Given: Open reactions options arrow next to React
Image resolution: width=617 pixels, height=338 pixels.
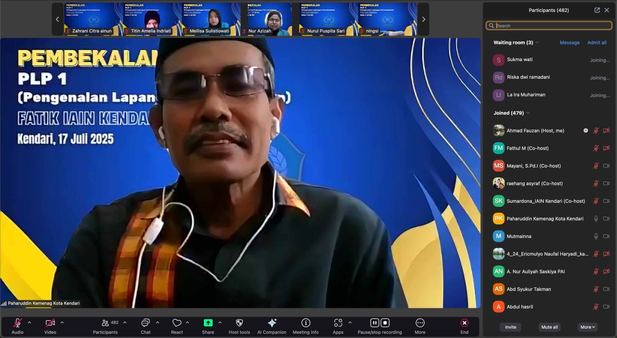Looking at the screenshot, I should (187, 322).
